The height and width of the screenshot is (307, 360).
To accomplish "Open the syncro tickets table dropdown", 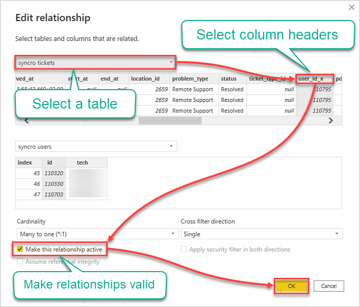I will coord(96,63).
